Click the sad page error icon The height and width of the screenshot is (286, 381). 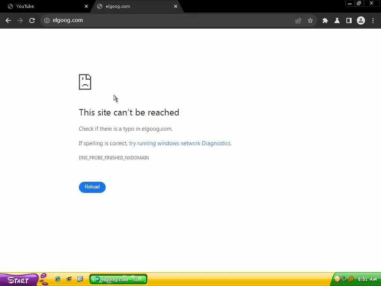point(85,82)
